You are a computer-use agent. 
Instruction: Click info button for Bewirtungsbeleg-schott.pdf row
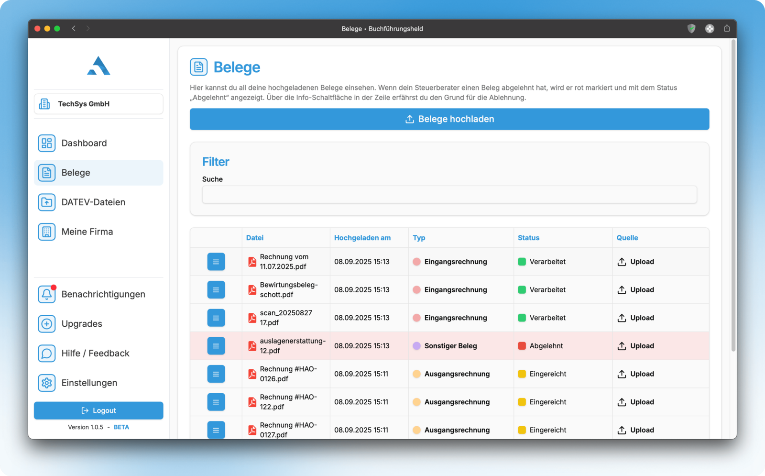pos(216,290)
